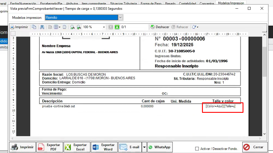This screenshot has height=153, width=273.
Task: Switch to Encabezado/Pie tab
Action: [51, 3]
